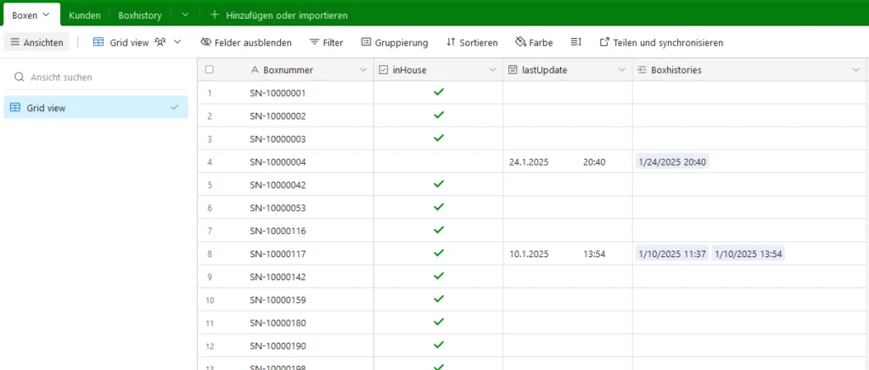
Task: Click the Boxhistories column header
Action: [748, 70]
